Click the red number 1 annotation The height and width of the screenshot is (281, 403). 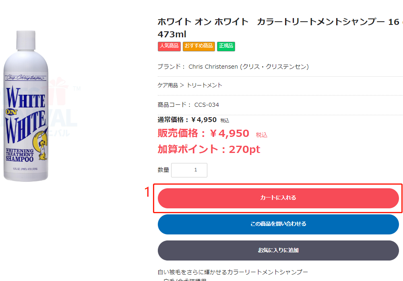(147, 192)
